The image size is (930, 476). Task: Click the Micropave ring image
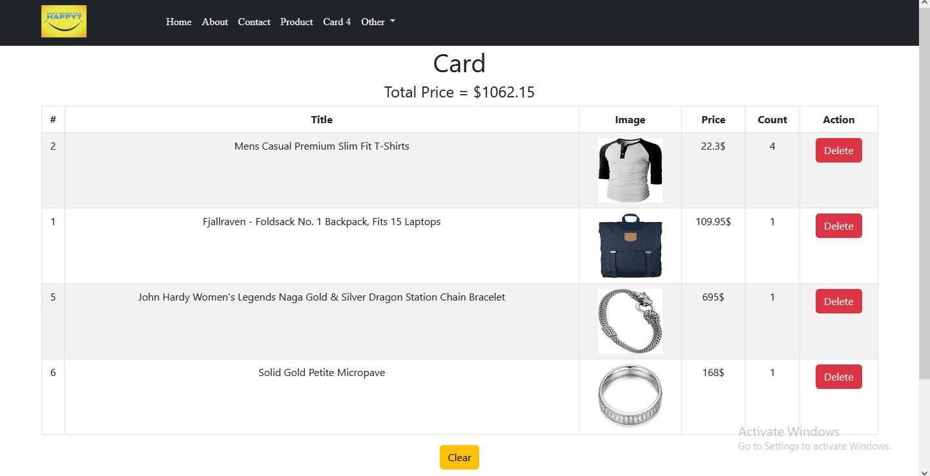[630, 396]
